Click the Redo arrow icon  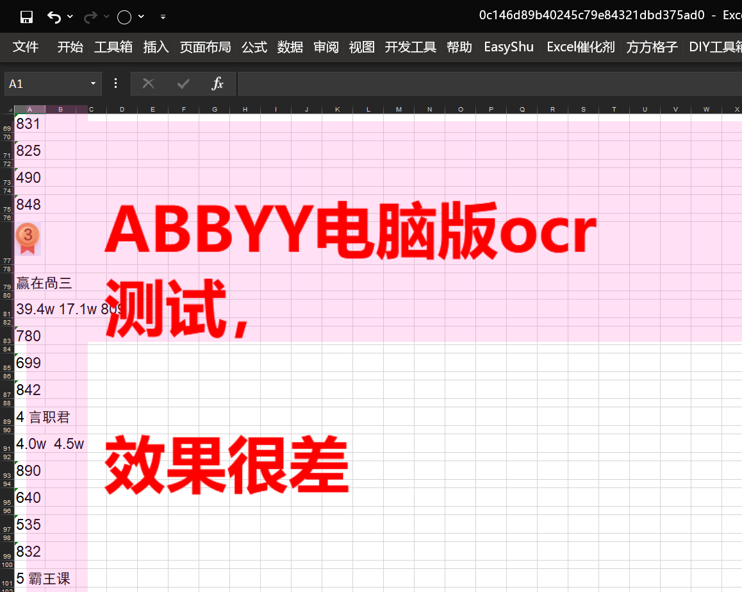[90, 17]
